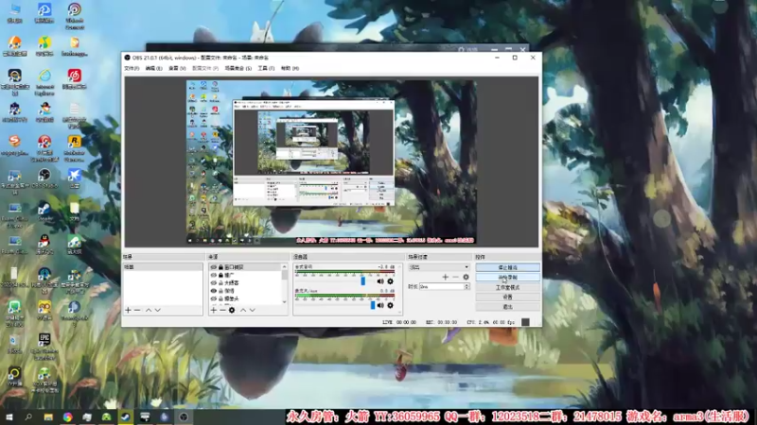Open the 帮助(H) menu
Screen dimensions: 757x425
[290, 68]
